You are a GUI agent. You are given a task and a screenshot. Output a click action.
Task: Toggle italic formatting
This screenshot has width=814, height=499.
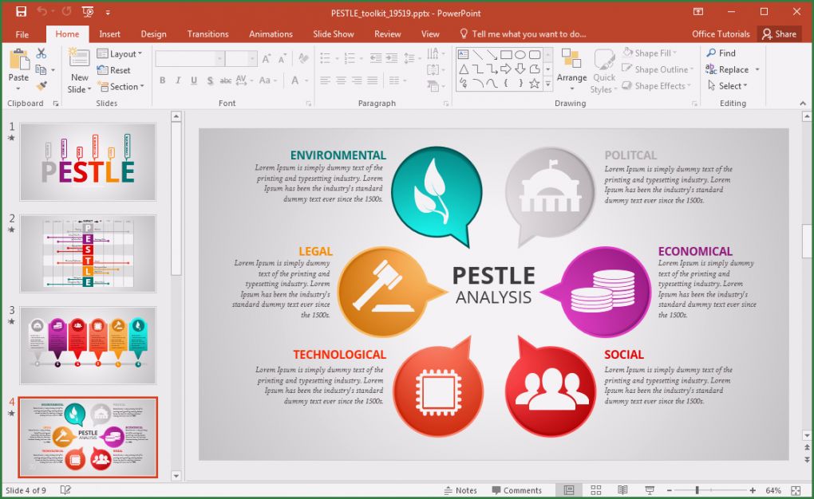(x=176, y=81)
